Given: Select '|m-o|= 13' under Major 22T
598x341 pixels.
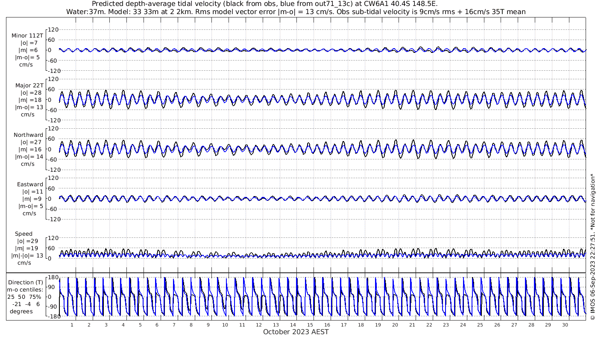Looking at the screenshot, I should click(29, 107).
